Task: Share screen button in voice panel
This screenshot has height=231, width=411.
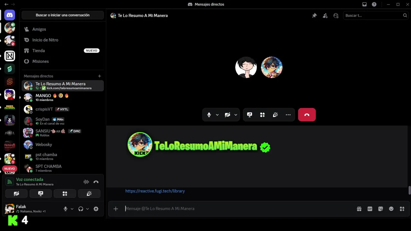Action: (40, 193)
